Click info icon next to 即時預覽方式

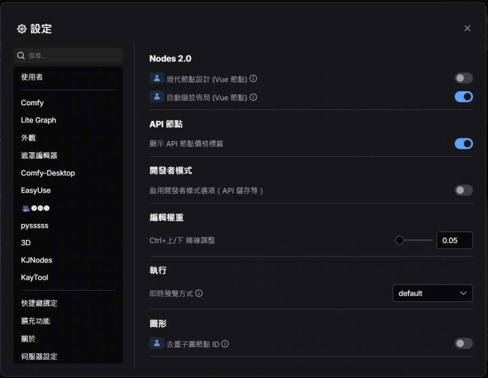[x=199, y=293]
